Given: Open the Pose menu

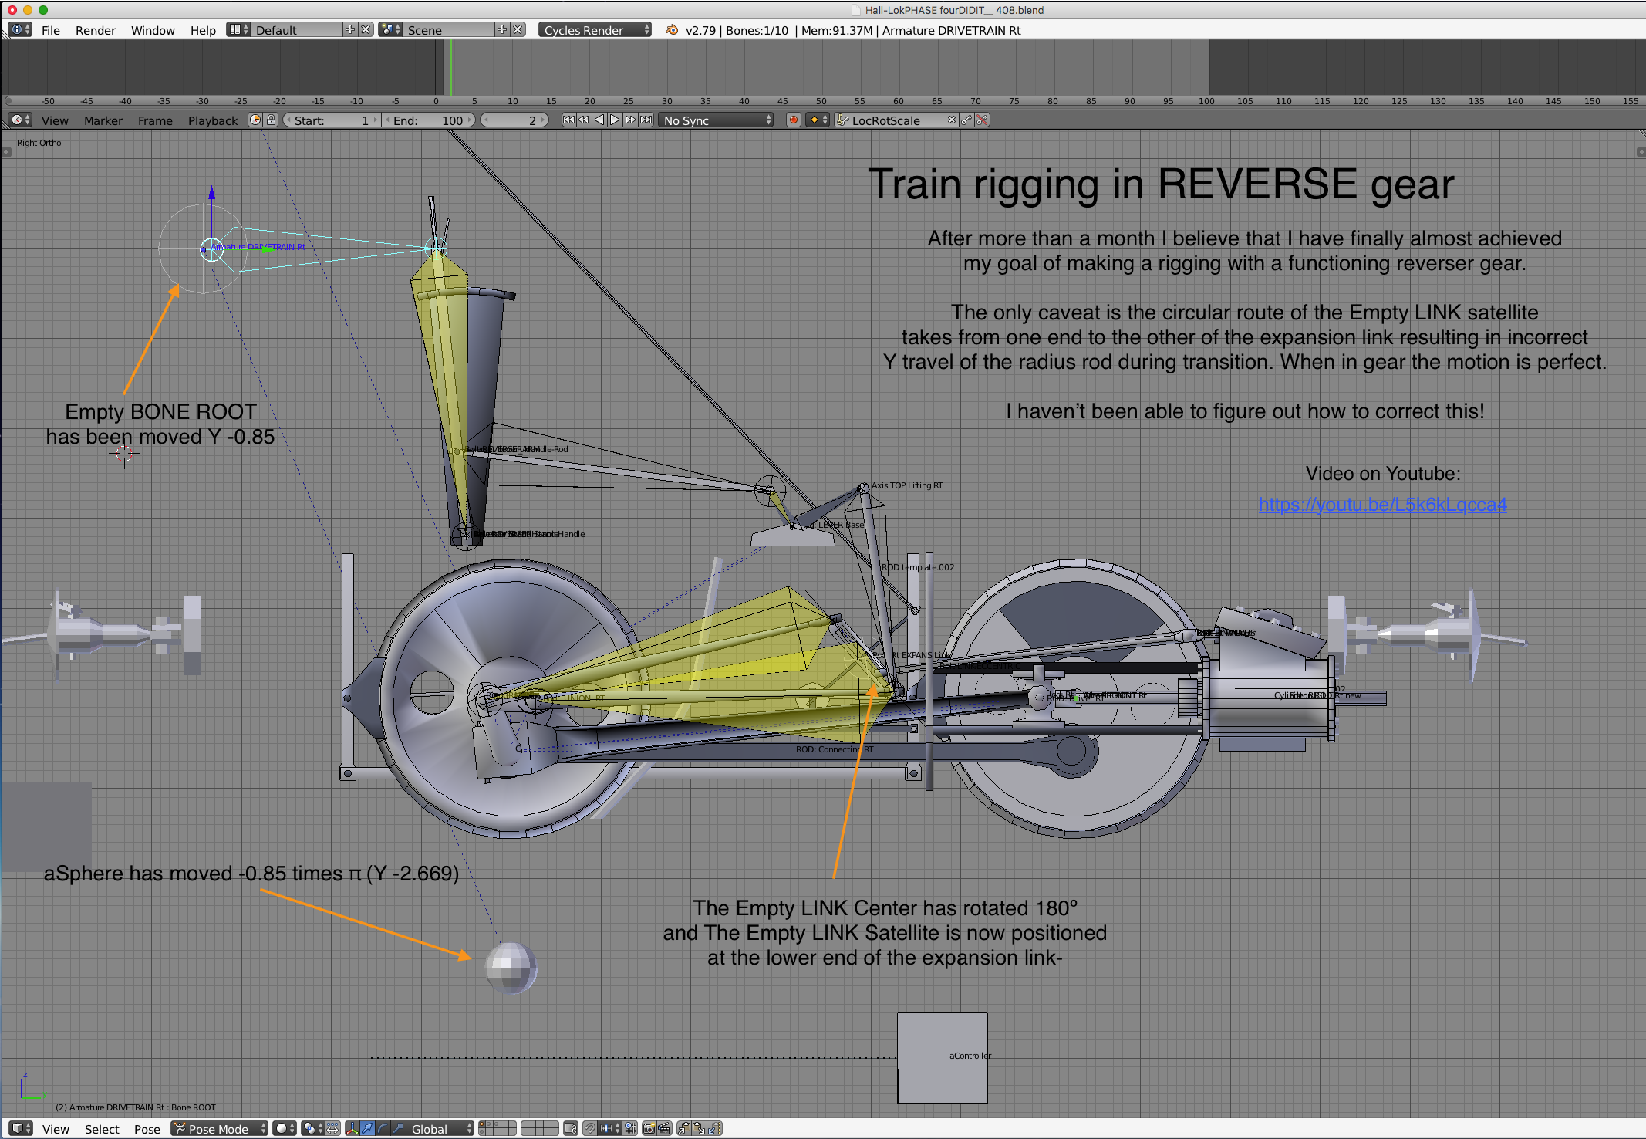Looking at the screenshot, I should [x=147, y=1129].
